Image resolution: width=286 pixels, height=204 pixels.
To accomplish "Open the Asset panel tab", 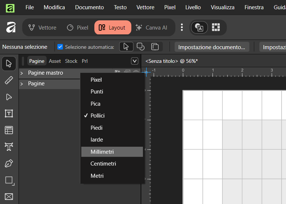I will 55,61.
